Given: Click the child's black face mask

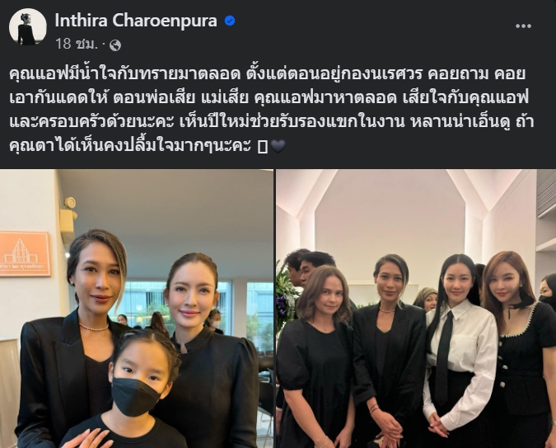Looking at the screenshot, I should (136, 396).
